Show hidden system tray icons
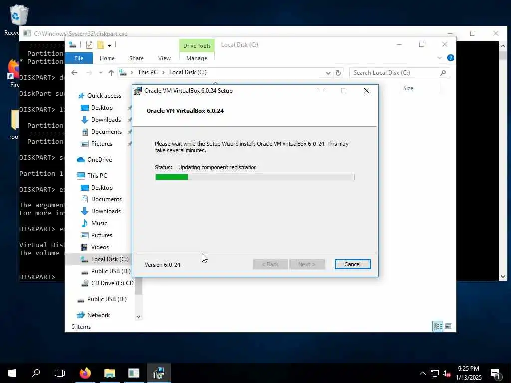Viewport: 511px width, 383px height. tap(422, 373)
